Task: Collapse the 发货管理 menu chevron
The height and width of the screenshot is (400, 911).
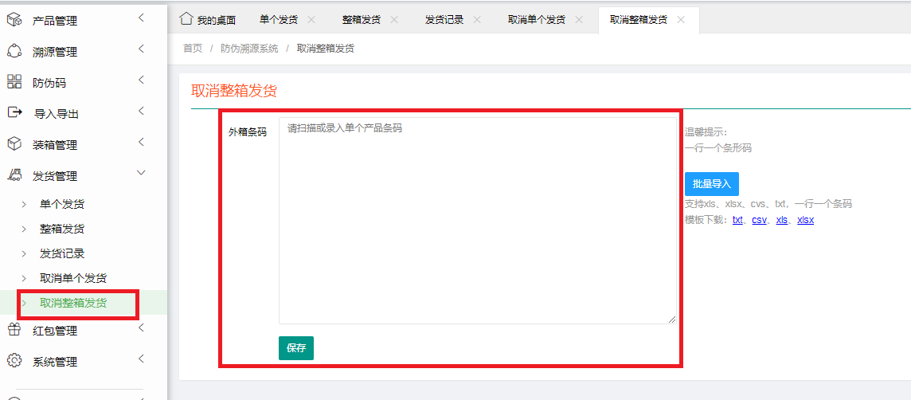Action: (x=141, y=173)
